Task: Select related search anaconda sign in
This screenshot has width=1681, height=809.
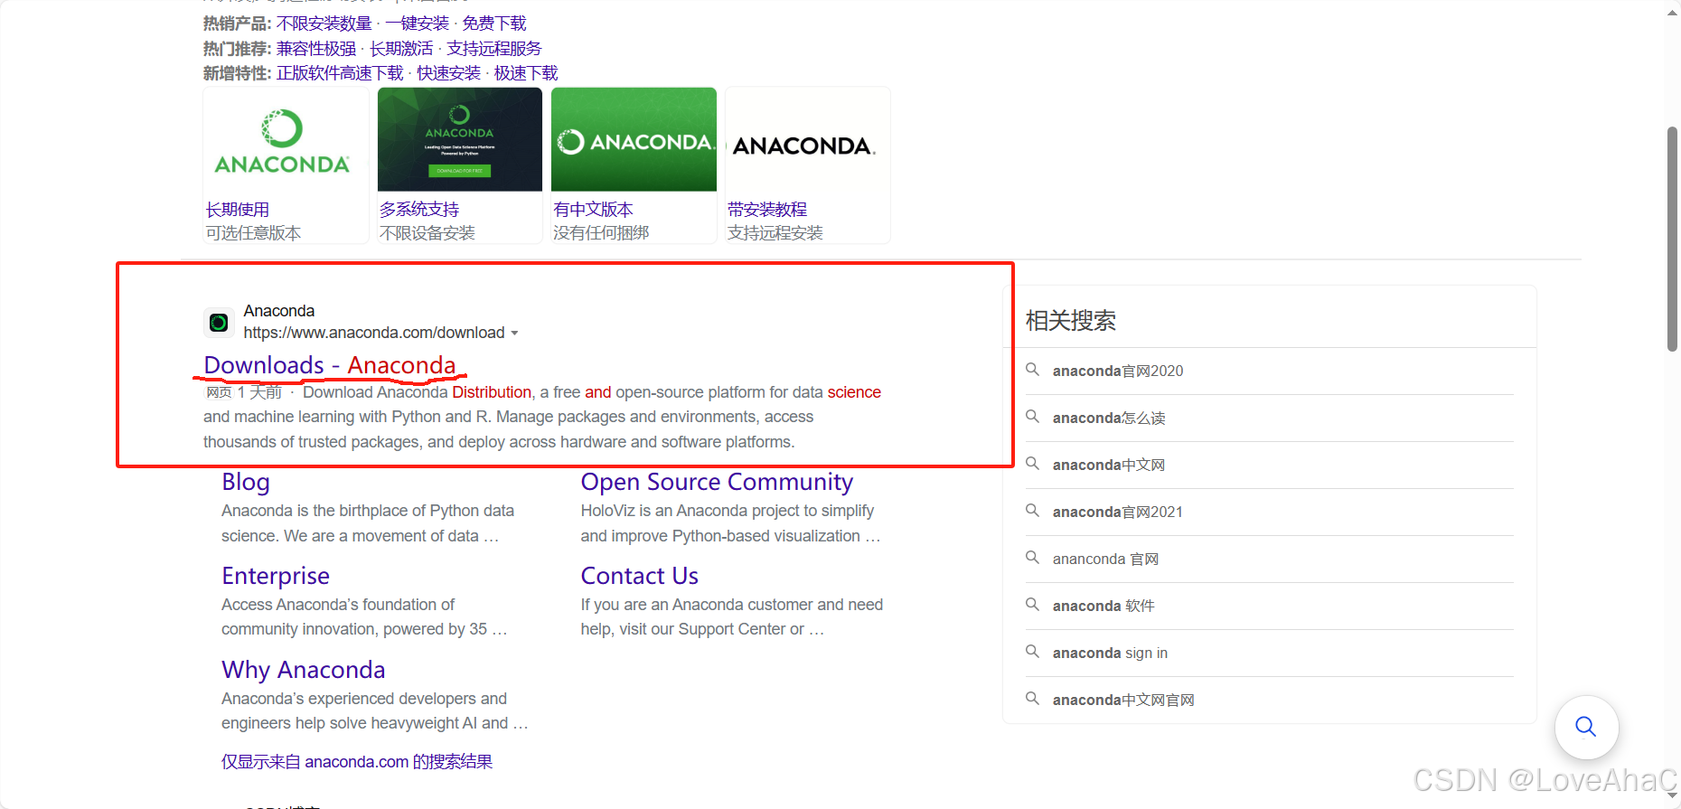Action: [x=1110, y=653]
